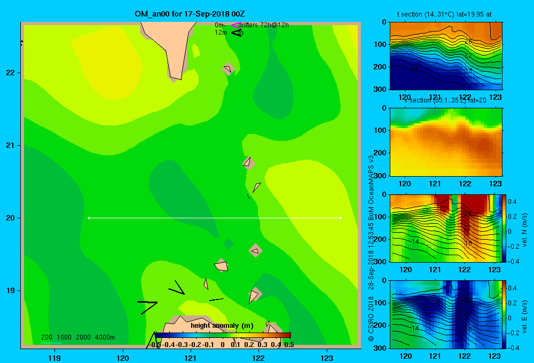Viewport: 534px width, 363px height.
Task: Open the salinity section panel
Action: 446,142
